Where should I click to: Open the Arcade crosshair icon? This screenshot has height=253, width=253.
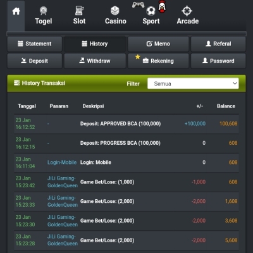[x=187, y=11]
